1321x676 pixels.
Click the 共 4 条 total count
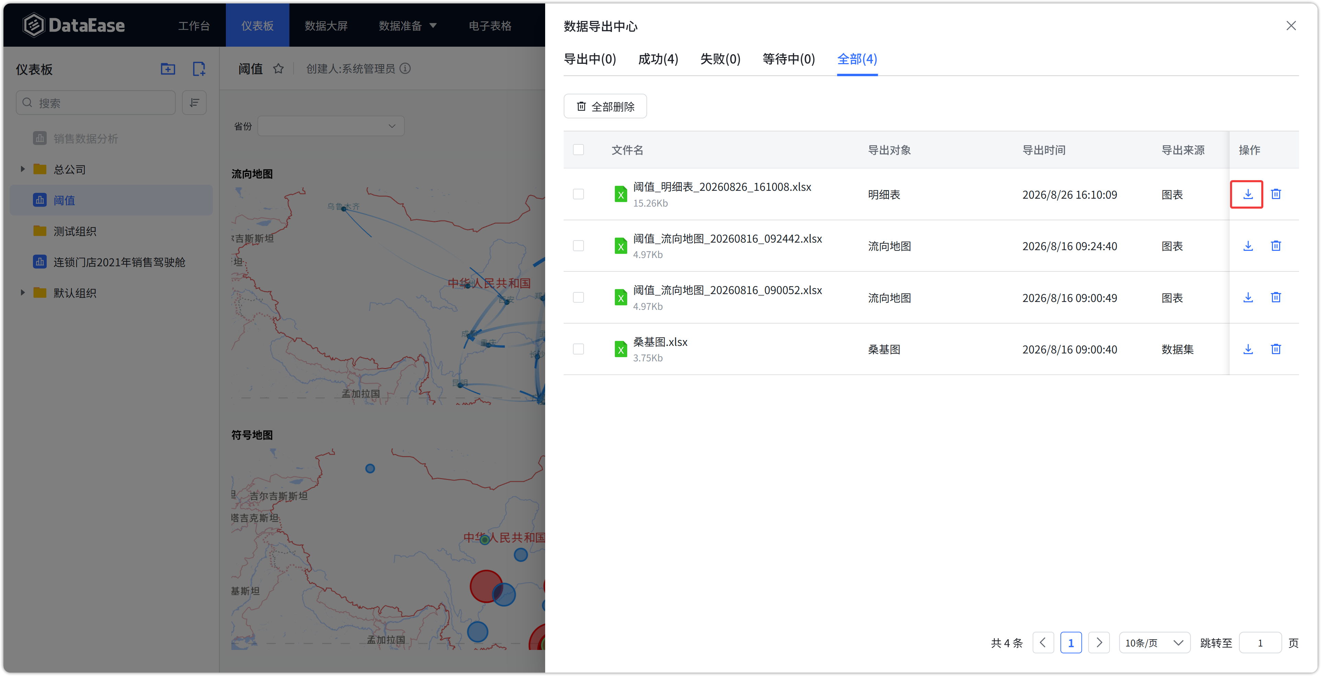[1007, 643]
